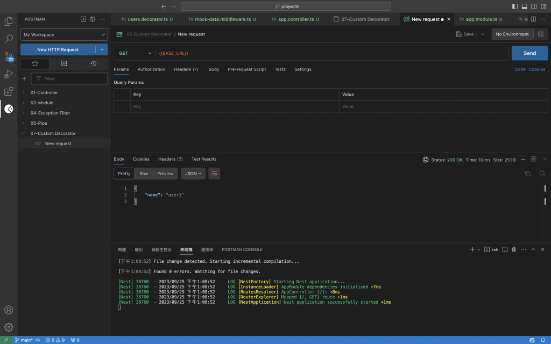Open the Test Results tab
This screenshot has height=344, width=551.
pyautogui.click(x=204, y=159)
